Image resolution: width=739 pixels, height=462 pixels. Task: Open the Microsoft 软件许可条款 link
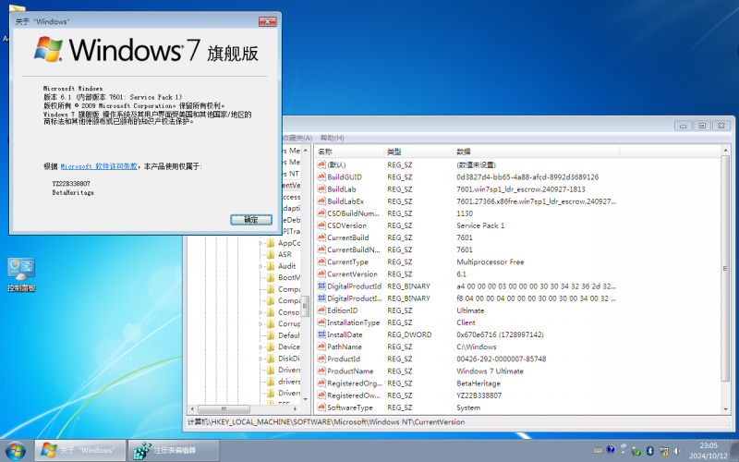(99, 166)
